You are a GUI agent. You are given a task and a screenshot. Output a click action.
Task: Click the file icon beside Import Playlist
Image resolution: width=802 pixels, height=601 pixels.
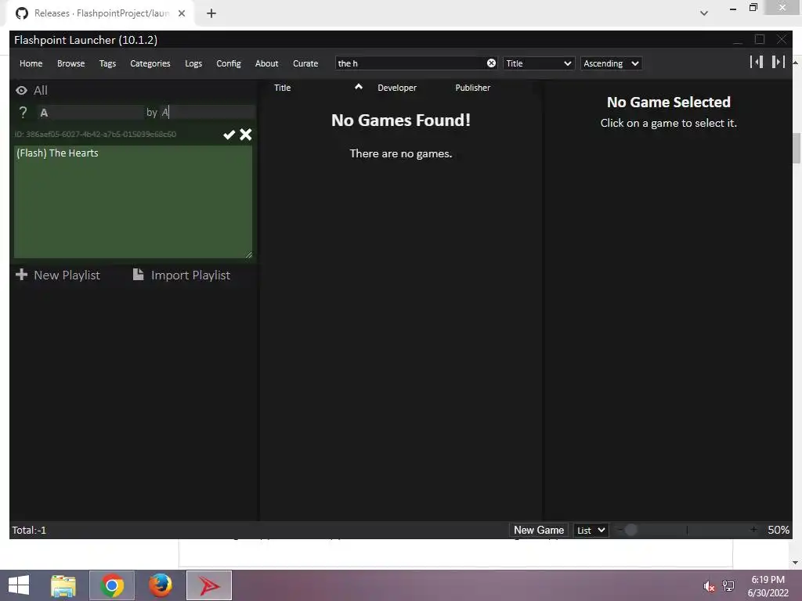point(138,275)
